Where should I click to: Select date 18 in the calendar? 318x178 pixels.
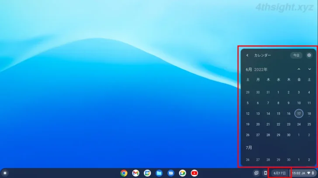tap(309, 114)
